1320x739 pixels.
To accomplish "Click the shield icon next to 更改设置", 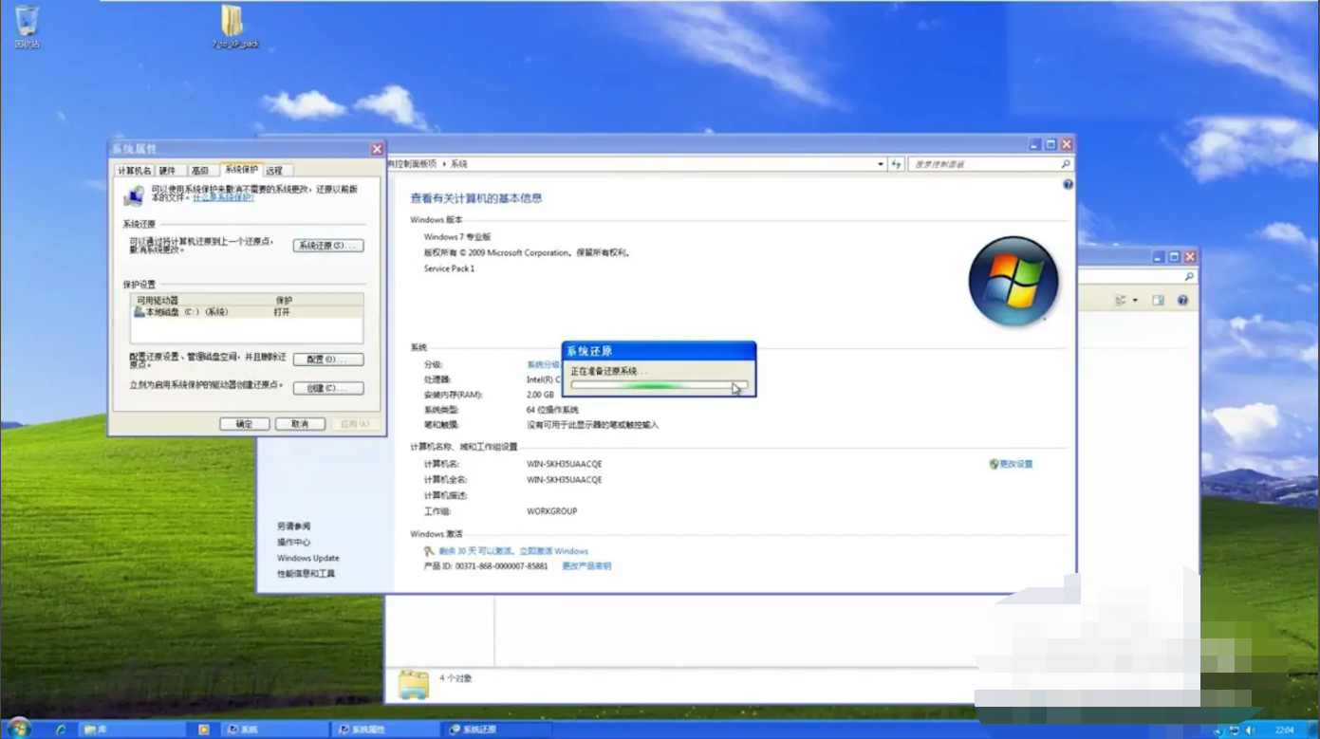I will point(994,464).
